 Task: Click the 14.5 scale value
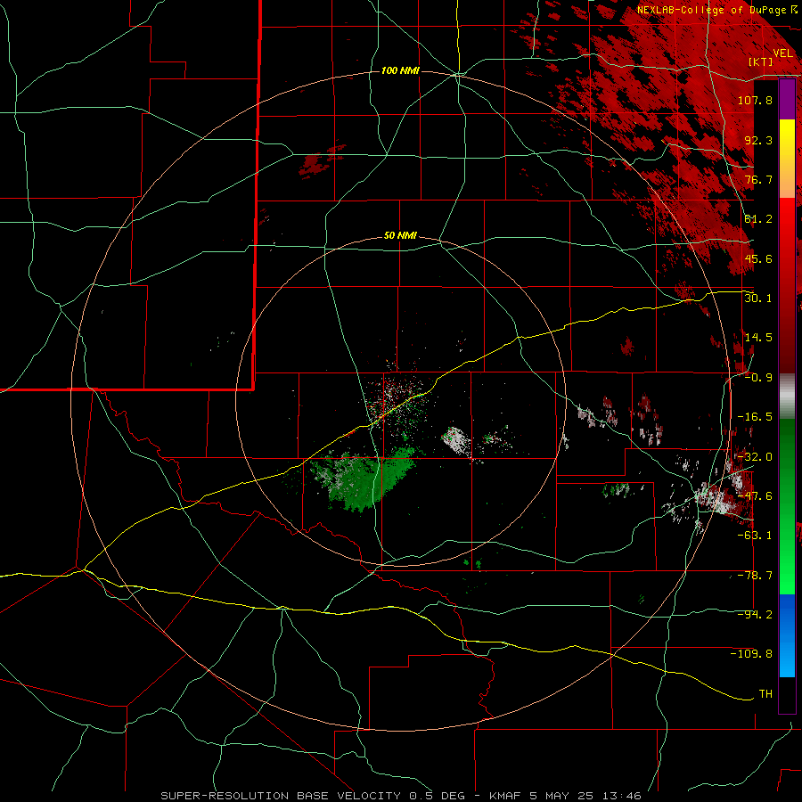tap(758, 337)
